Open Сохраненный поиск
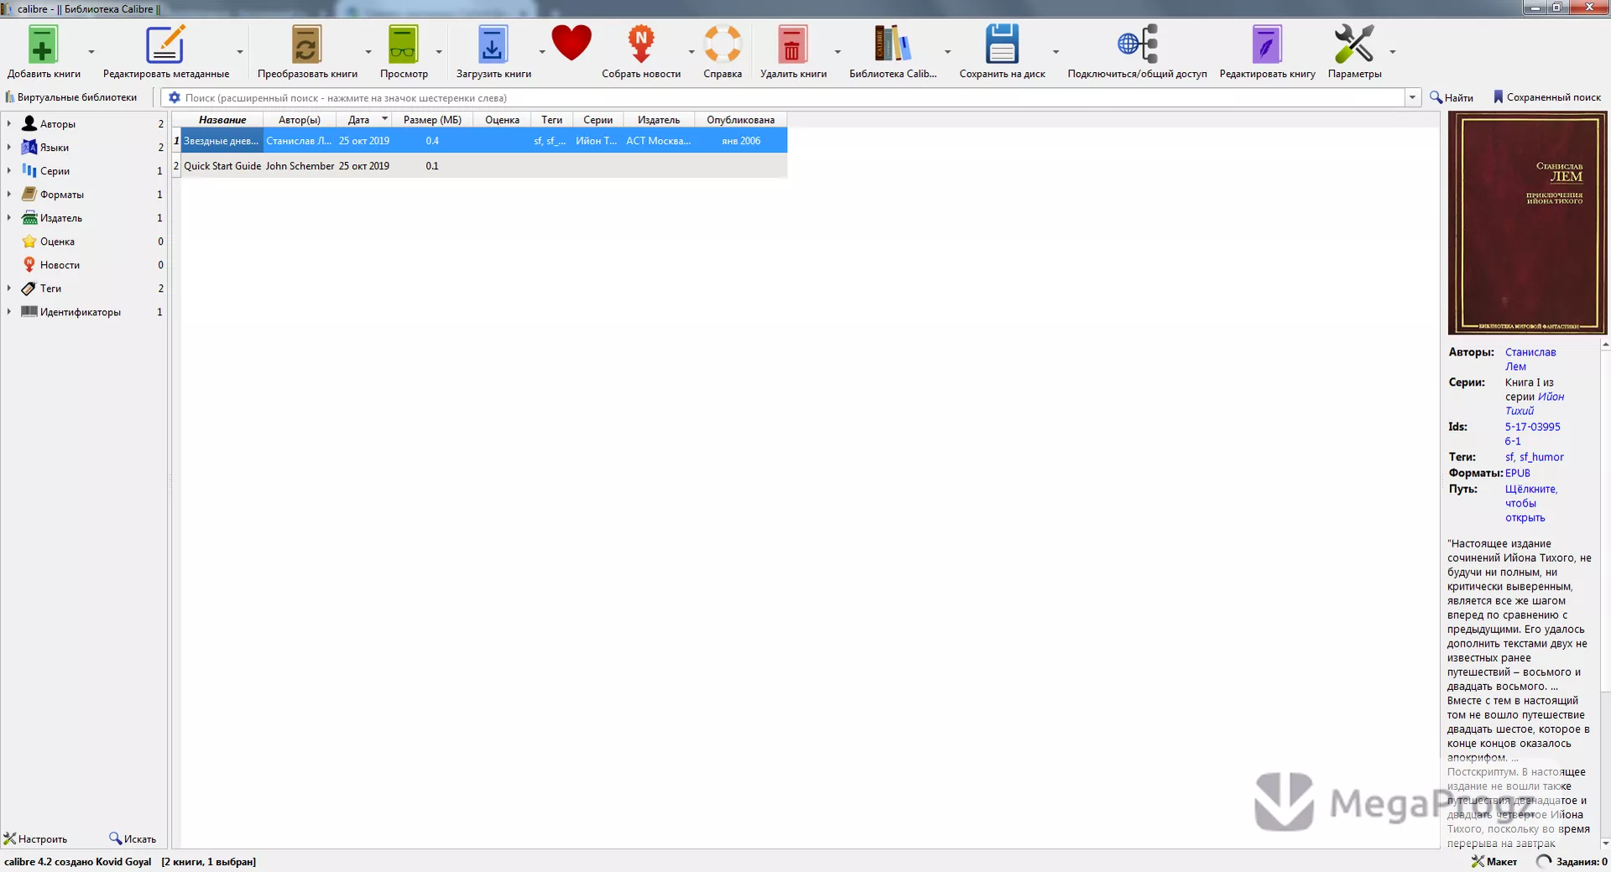This screenshot has height=872, width=1611. (1546, 97)
